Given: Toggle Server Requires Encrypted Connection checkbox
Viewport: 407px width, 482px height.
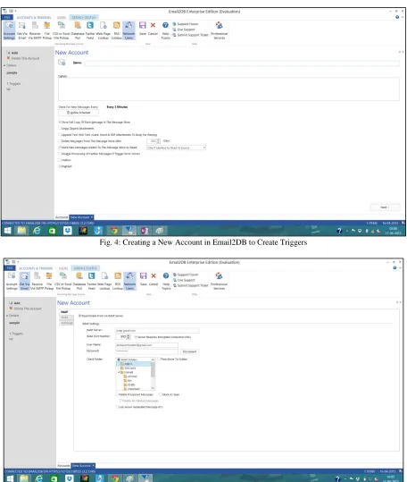Looking at the screenshot, I should [x=136, y=337].
